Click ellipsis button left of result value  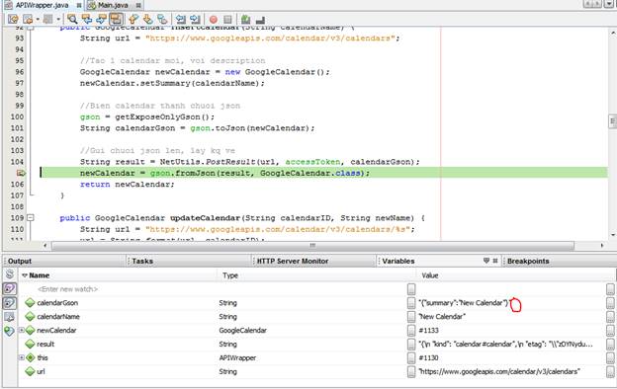411,345
